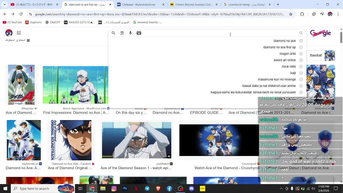Click the history clock icon beside 'kaiji'
This screenshot has width=343, height=193.
pyautogui.click(x=301, y=73)
